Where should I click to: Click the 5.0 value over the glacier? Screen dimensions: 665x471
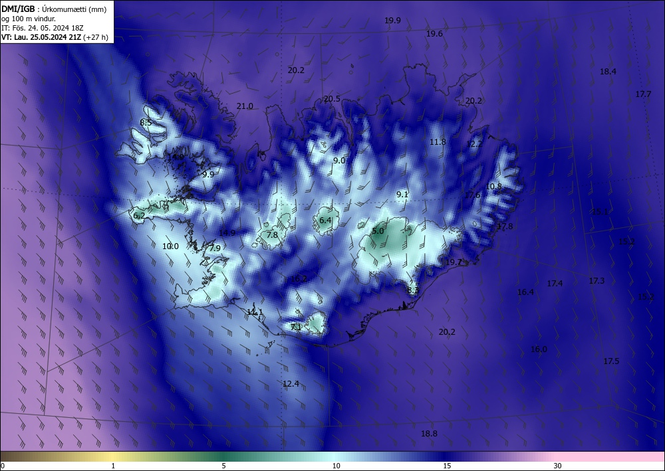pos(378,231)
